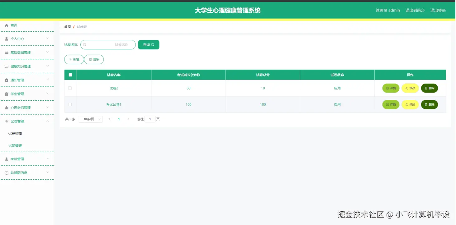Expand the 心理老师管理 chevron

point(48,107)
